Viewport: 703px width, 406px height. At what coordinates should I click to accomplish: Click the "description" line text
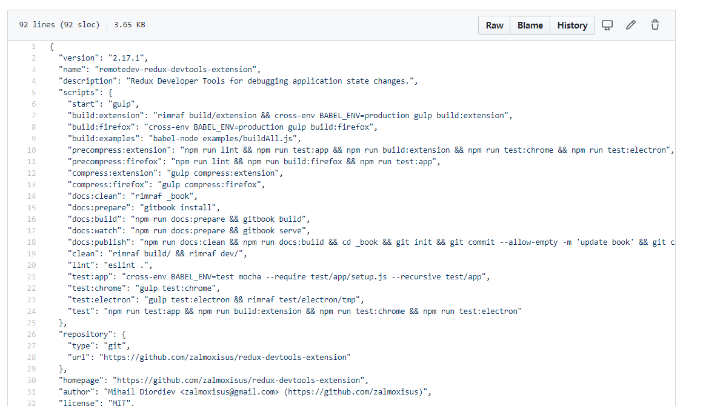tap(238, 81)
